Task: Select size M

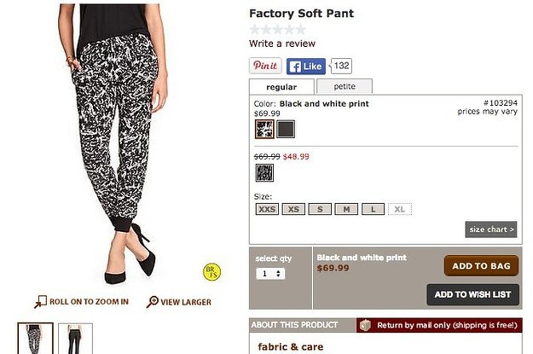Action: click(x=346, y=209)
